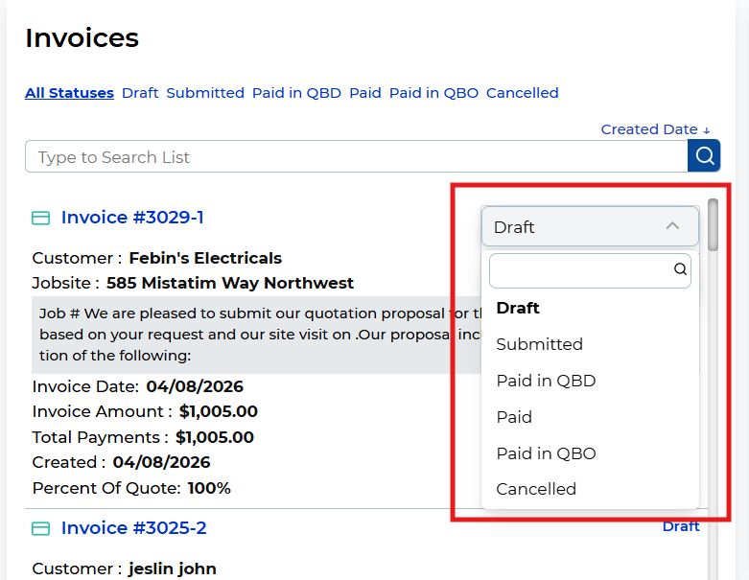This screenshot has height=580, width=749.
Task: Choose the bold Draft option in the dropdown list
Action: [518, 308]
